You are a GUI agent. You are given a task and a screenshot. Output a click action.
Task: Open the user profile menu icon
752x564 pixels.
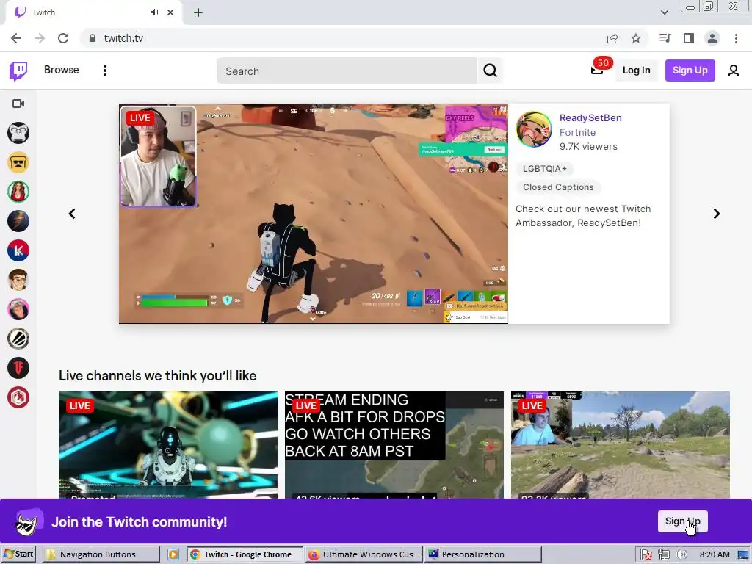tap(733, 71)
